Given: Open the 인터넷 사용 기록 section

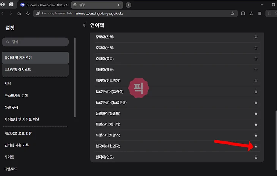Looking at the screenshot, I should pos(35,145).
